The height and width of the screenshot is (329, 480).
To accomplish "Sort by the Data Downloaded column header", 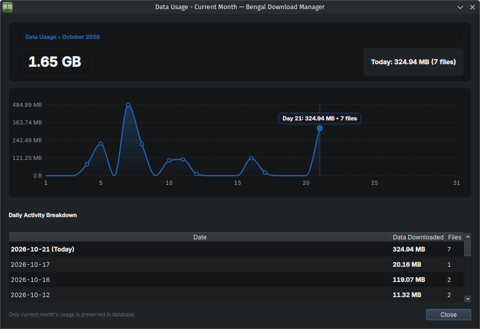I will pos(418,237).
